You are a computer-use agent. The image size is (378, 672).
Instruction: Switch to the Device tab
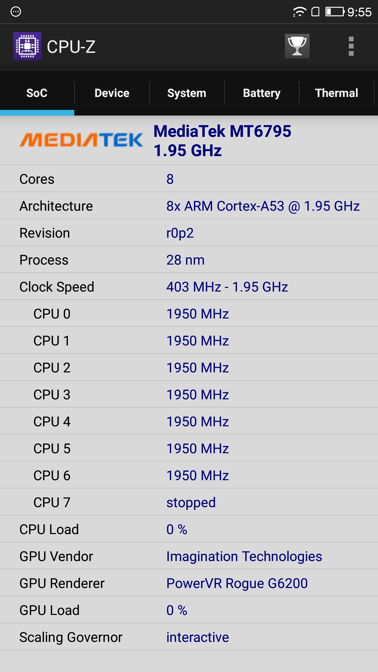coord(112,93)
